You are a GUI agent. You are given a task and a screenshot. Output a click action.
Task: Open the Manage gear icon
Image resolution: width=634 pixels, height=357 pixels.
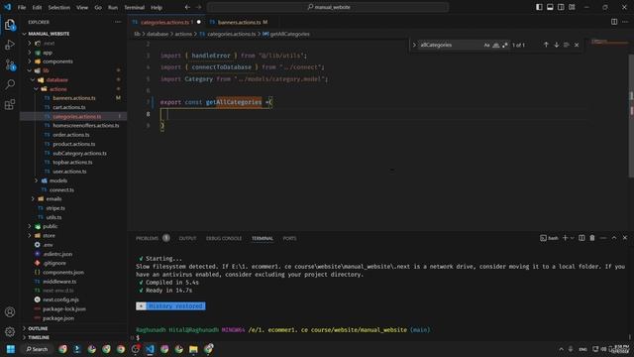10,332
